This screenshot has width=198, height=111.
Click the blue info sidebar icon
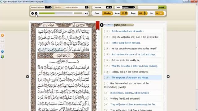pyautogui.click(x=2, y=51)
